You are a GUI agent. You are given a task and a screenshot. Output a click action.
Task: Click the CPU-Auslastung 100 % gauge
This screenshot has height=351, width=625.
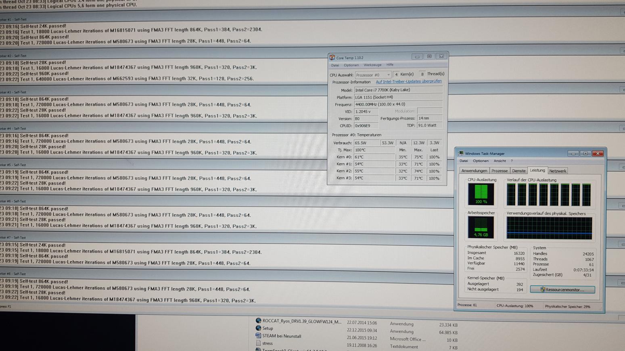[481, 194]
